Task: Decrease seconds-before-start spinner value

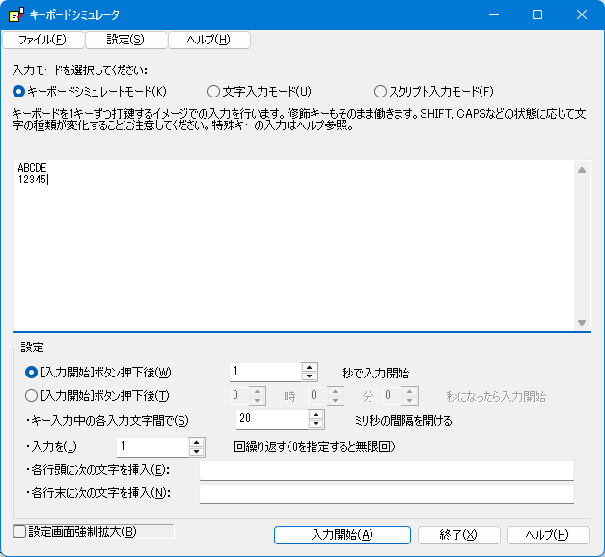Action: coord(309,376)
